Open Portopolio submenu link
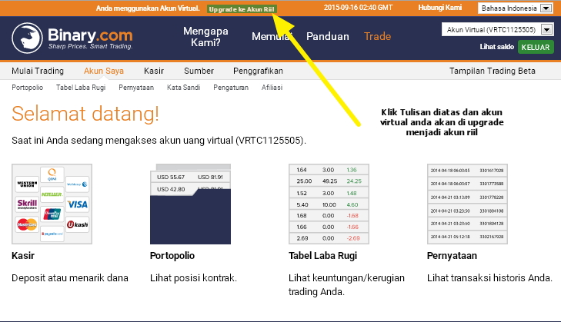 point(27,88)
